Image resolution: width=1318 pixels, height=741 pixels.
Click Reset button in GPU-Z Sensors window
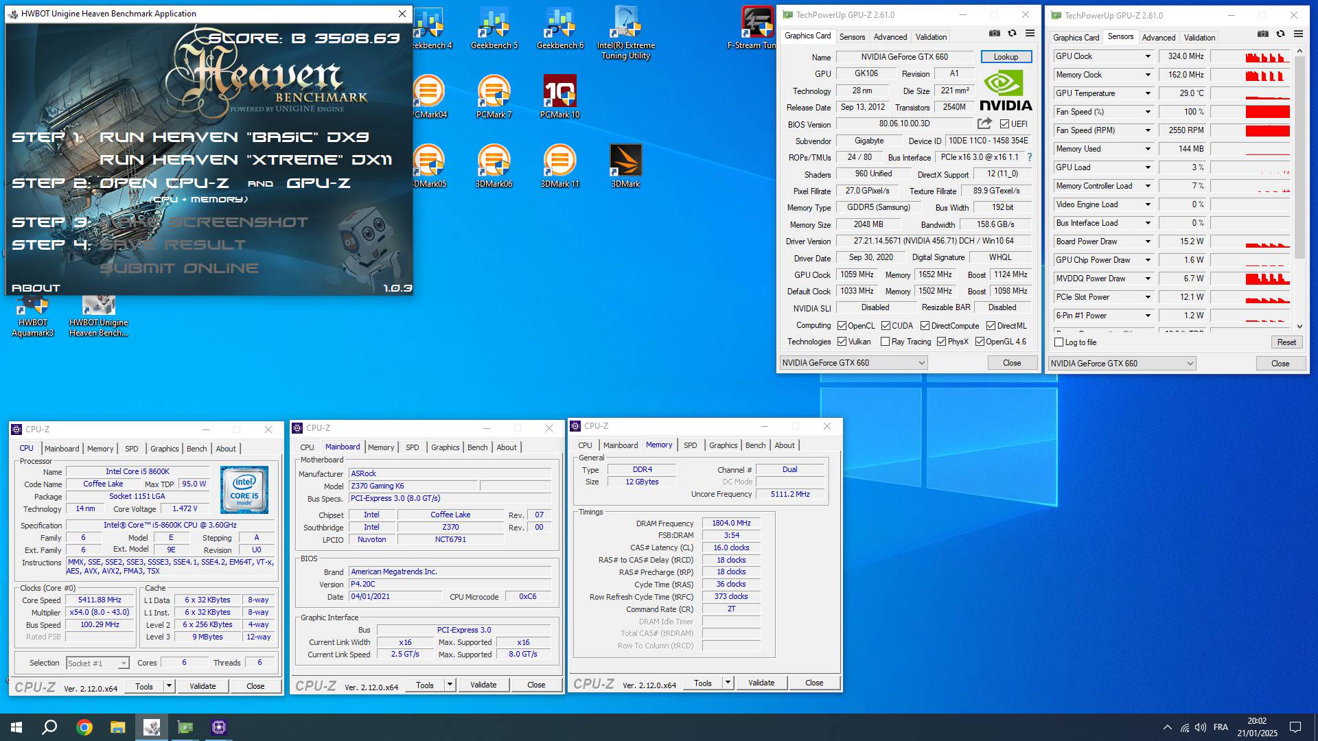(1286, 342)
